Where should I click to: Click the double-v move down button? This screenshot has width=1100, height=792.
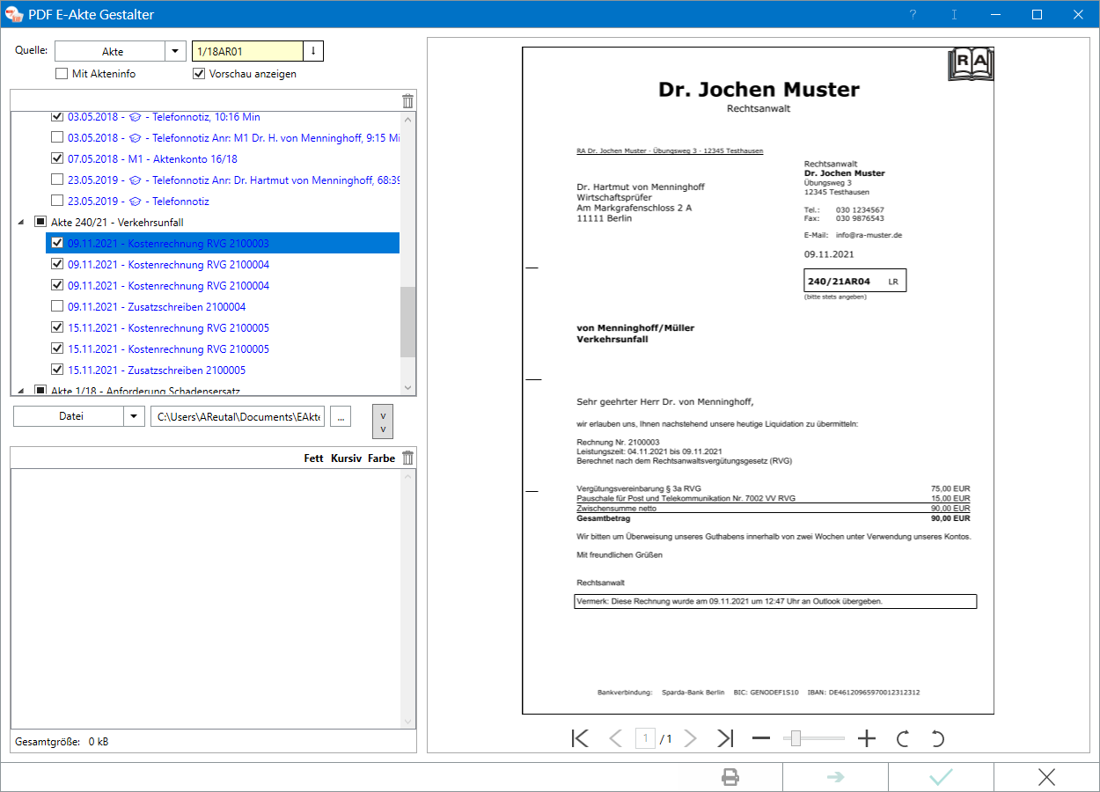tap(383, 421)
